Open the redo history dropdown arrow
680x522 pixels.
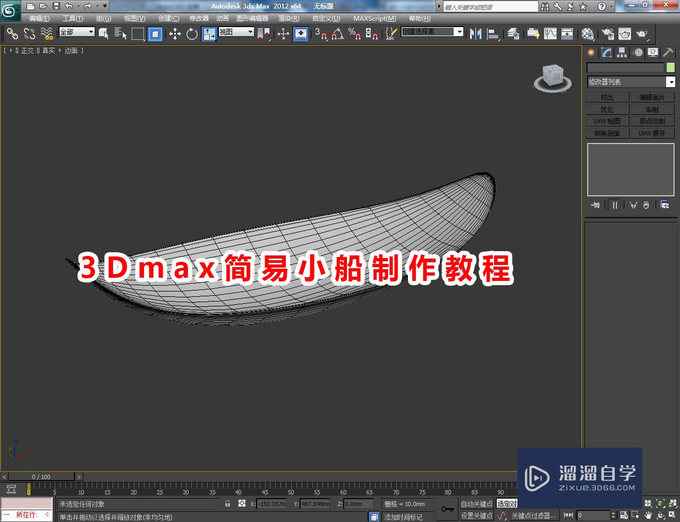point(97,6)
